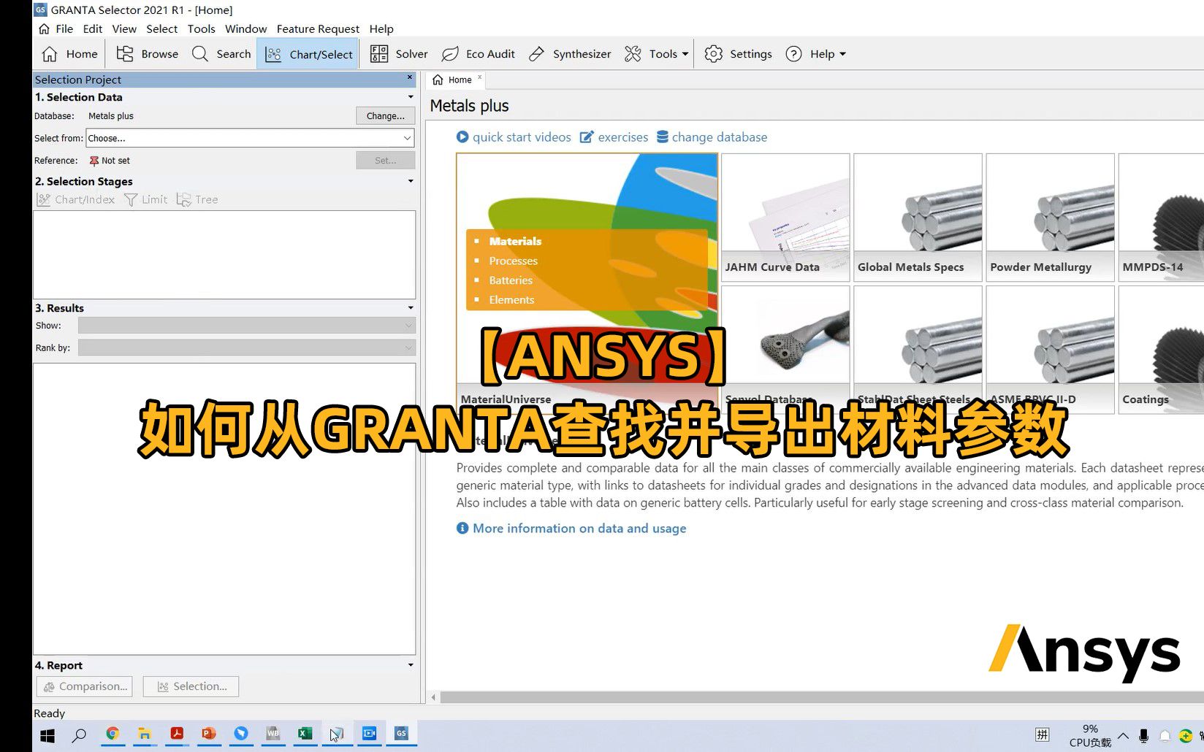
Task: Open Ansys Workbench WB taskbar icon
Action: pos(273,734)
